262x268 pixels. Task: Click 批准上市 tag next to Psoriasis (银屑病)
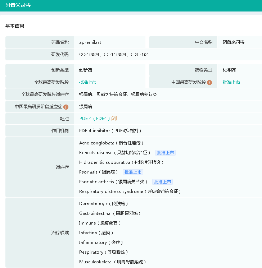(x=133, y=172)
